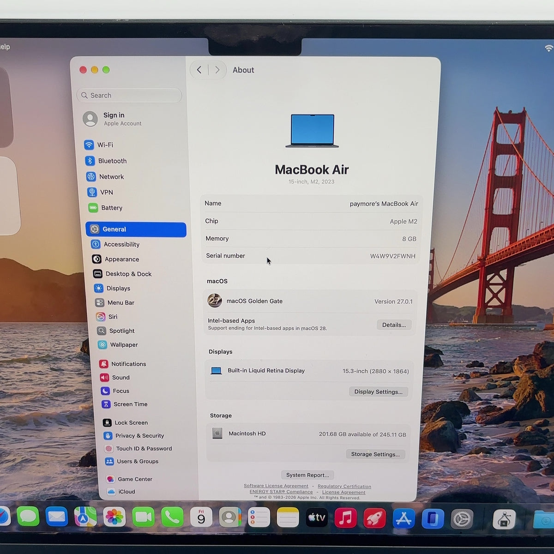Open Siri settings
This screenshot has height=554, width=554.
pos(107,317)
